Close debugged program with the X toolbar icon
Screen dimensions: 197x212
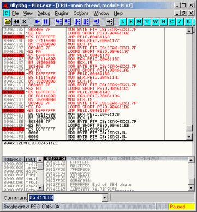point(24,22)
